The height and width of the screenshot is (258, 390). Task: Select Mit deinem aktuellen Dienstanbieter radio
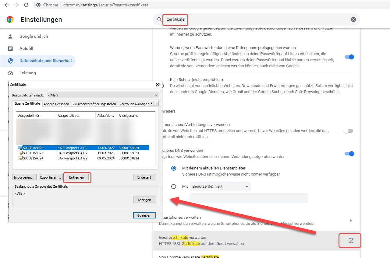174,168
